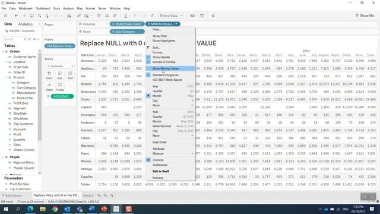Click the Fix Axes pin icon
The width and height of the screenshot is (380, 214).
coord(152,16)
